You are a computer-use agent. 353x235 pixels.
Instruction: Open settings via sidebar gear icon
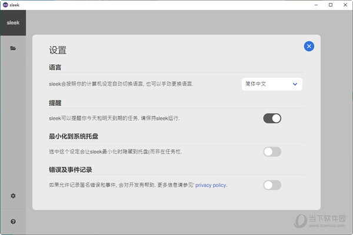point(13,196)
